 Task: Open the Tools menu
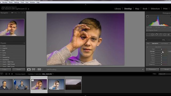(x=22, y=2)
